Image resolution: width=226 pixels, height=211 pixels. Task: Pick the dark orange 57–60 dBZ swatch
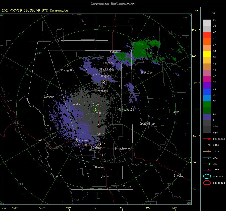tap(207, 42)
